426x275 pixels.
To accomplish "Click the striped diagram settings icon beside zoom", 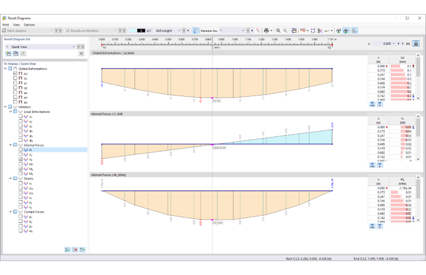I will [x=294, y=31].
